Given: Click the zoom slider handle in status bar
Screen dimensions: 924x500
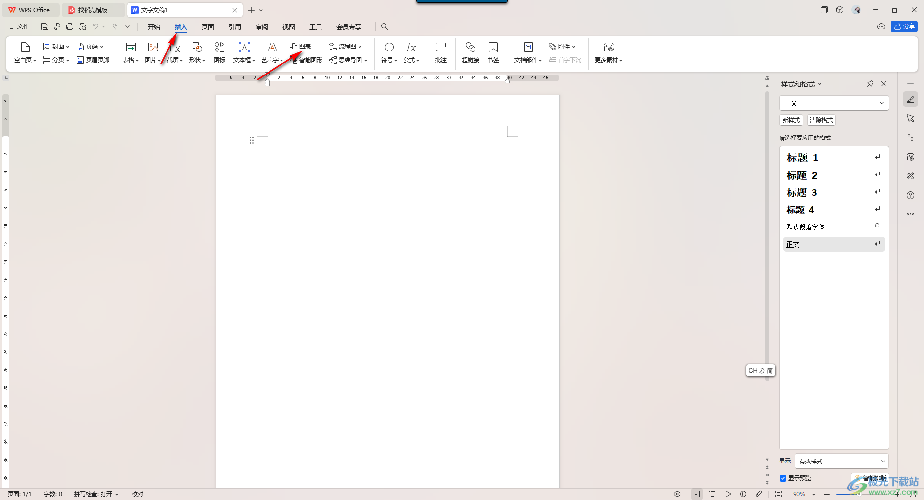Looking at the screenshot, I should (x=859, y=494).
